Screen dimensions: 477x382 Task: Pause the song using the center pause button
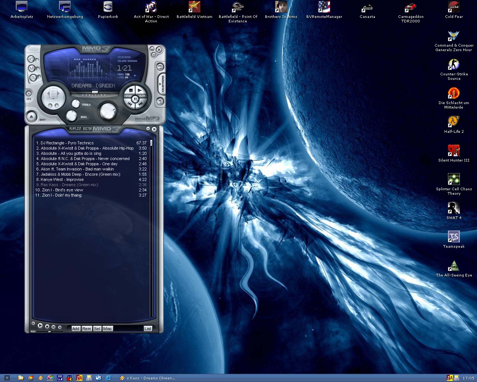pyautogui.click(x=135, y=99)
